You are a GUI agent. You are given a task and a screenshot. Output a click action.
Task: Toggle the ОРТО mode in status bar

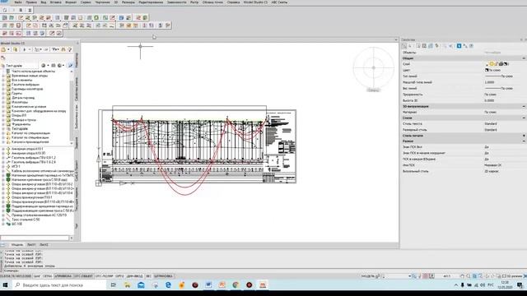119,276
